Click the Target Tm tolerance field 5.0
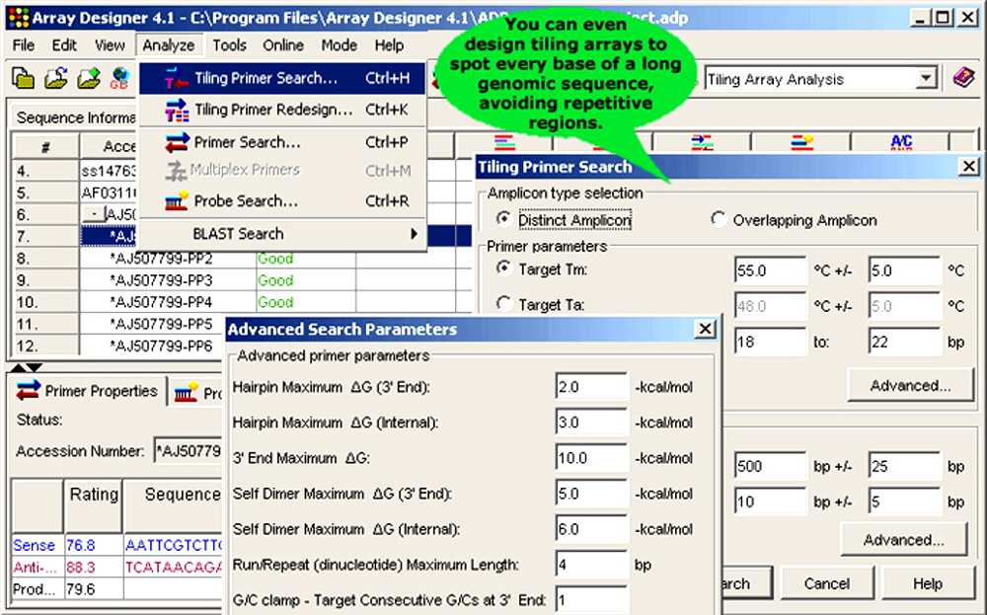This screenshot has height=615, width=987. (x=904, y=270)
